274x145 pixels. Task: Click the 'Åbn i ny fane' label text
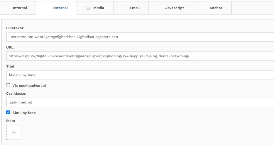(x=24, y=113)
